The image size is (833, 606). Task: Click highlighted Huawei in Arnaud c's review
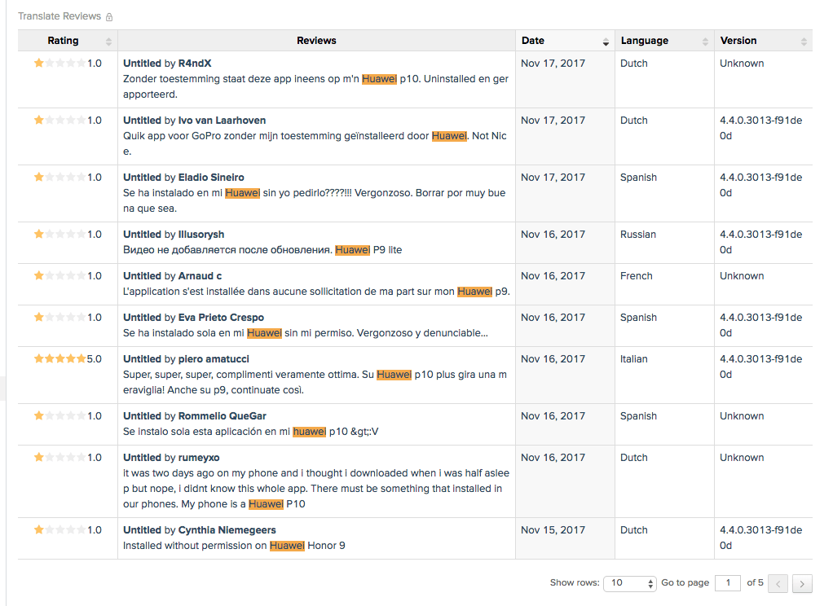(474, 292)
